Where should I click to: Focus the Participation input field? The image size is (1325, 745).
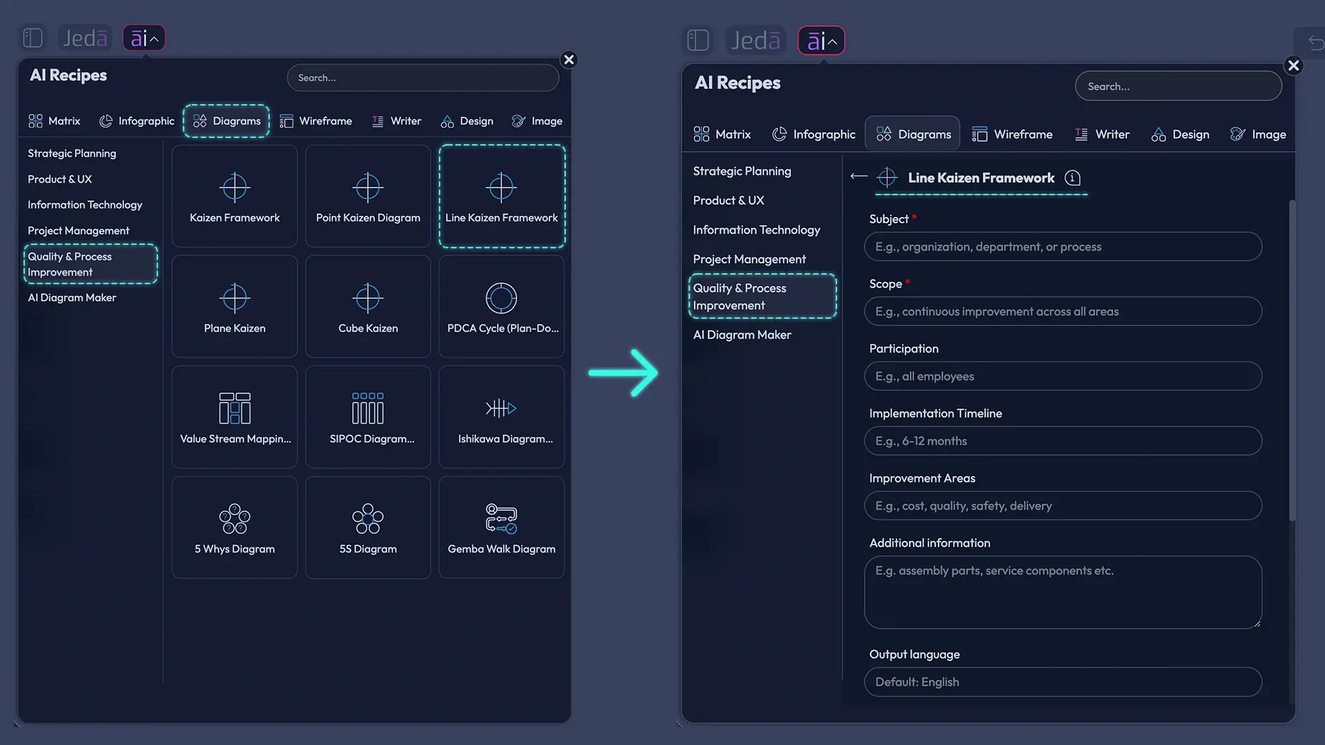click(1063, 376)
